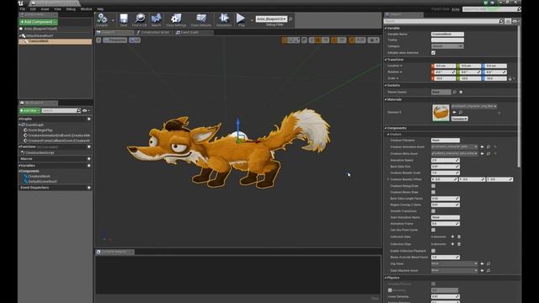Click the Variable Name input field
Viewport: 539px width, 303px height.
(x=447, y=34)
